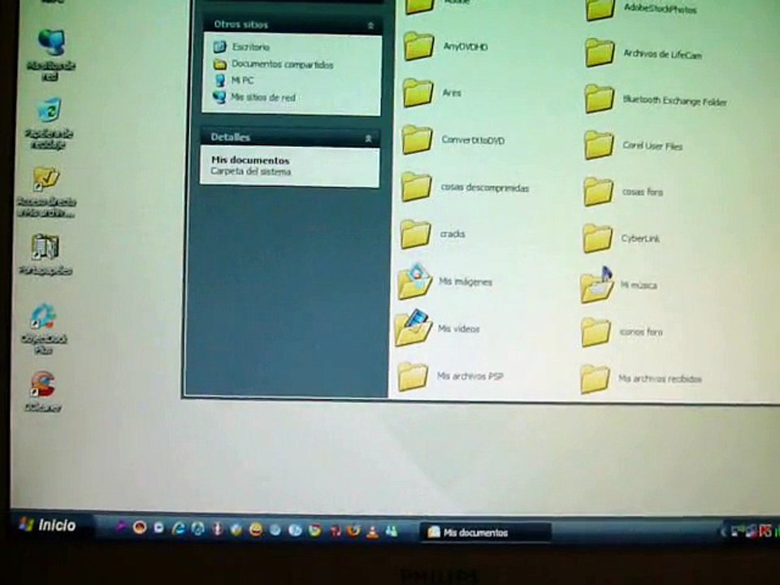
Task: Open the cosas foro folder
Action: (x=623, y=192)
